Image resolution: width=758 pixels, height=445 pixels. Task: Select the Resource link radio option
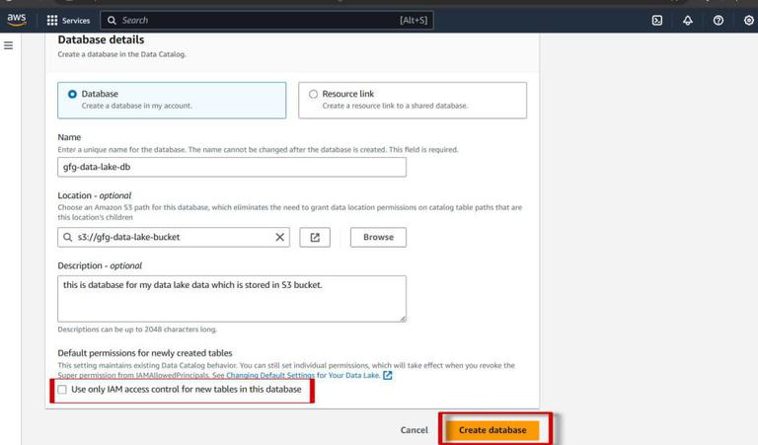click(313, 94)
